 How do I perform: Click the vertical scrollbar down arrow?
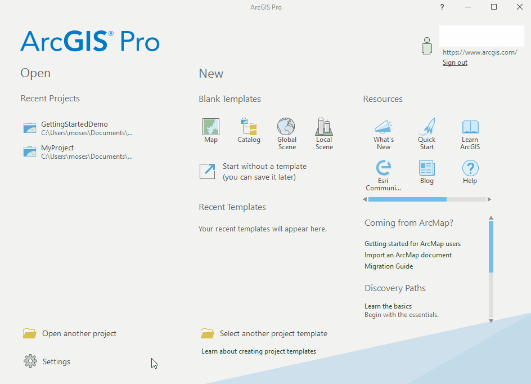click(491, 320)
